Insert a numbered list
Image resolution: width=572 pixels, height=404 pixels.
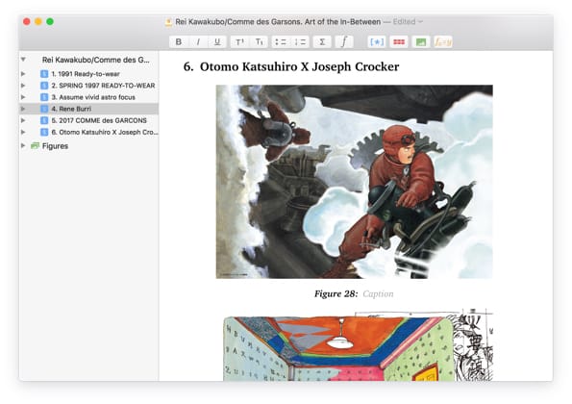pos(300,42)
